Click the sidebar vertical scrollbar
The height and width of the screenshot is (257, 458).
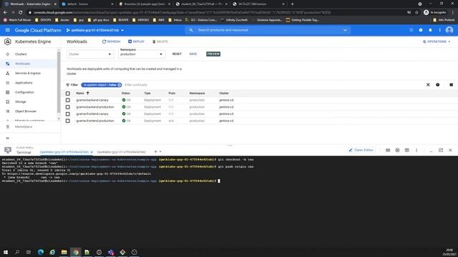coord(59,81)
